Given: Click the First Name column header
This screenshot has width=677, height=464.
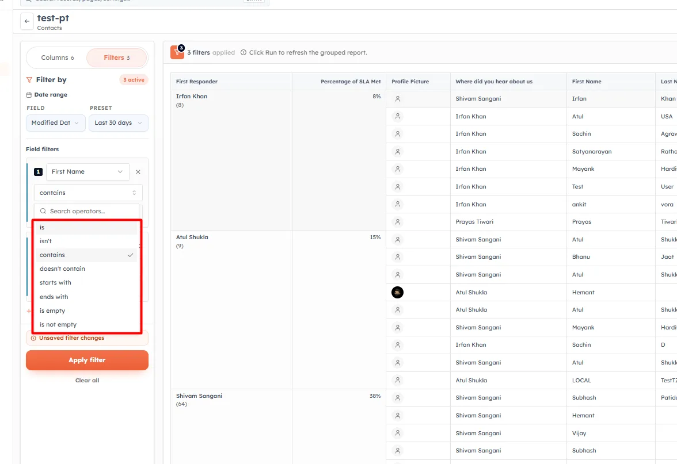Looking at the screenshot, I should pyautogui.click(x=611, y=82).
